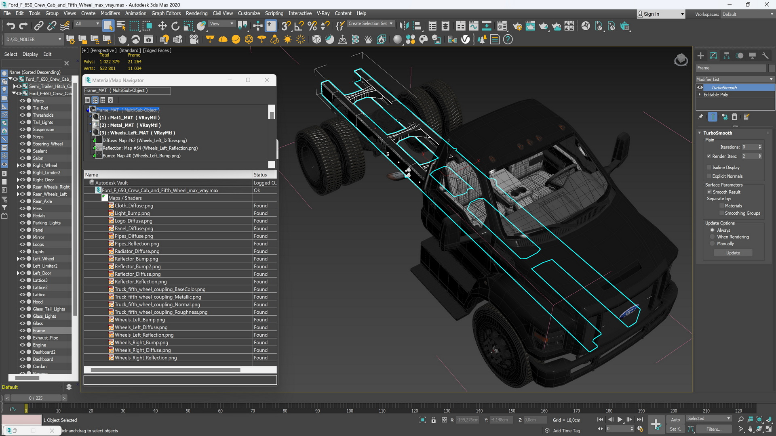Viewport: 776px width, 436px height.
Task: Toggle TurboSmooth modifier eye icon
Action: (x=700, y=88)
